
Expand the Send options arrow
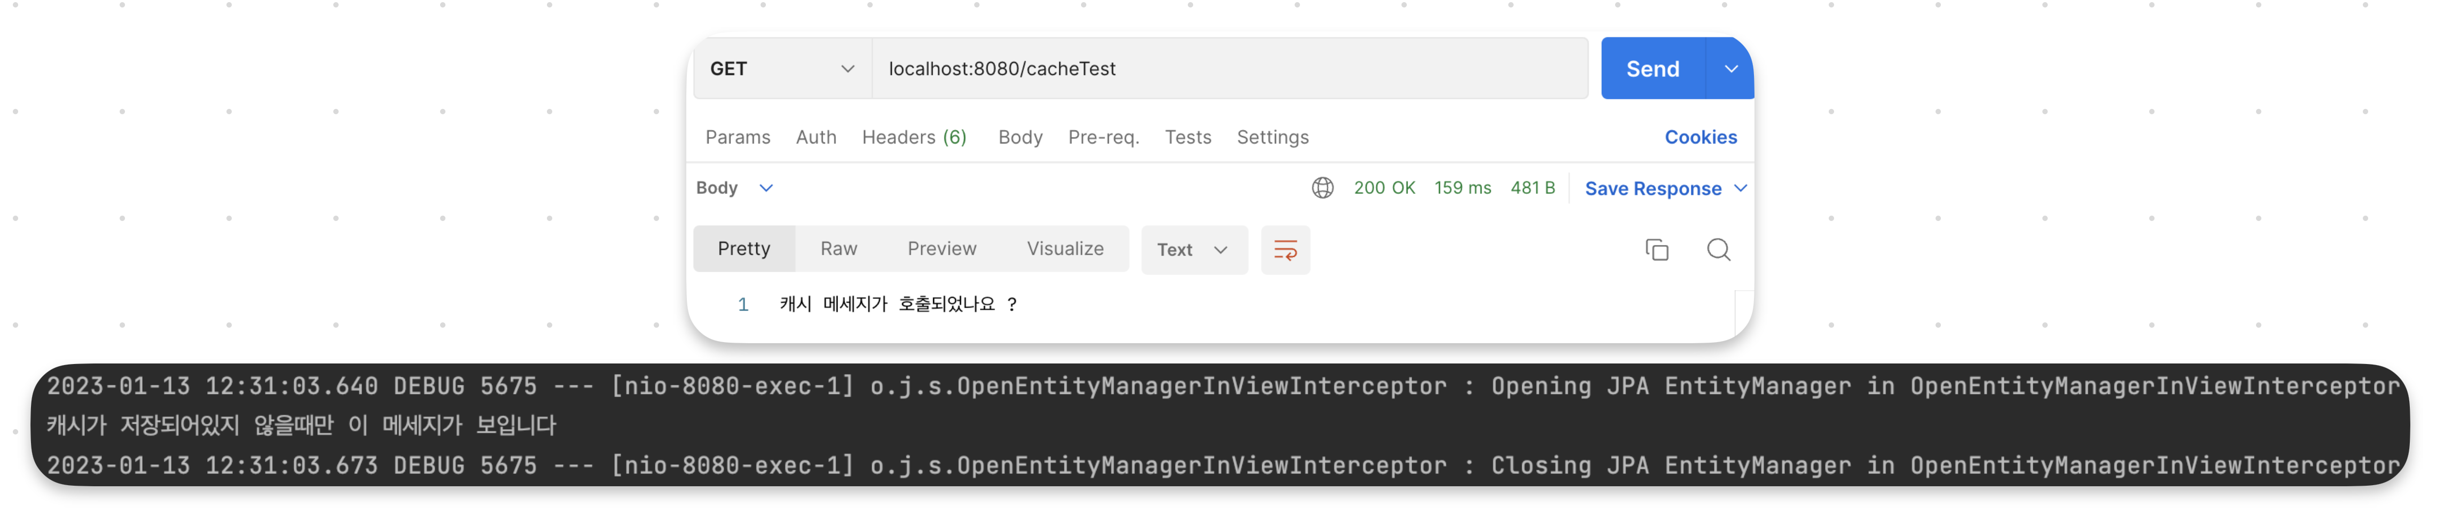click(1730, 68)
